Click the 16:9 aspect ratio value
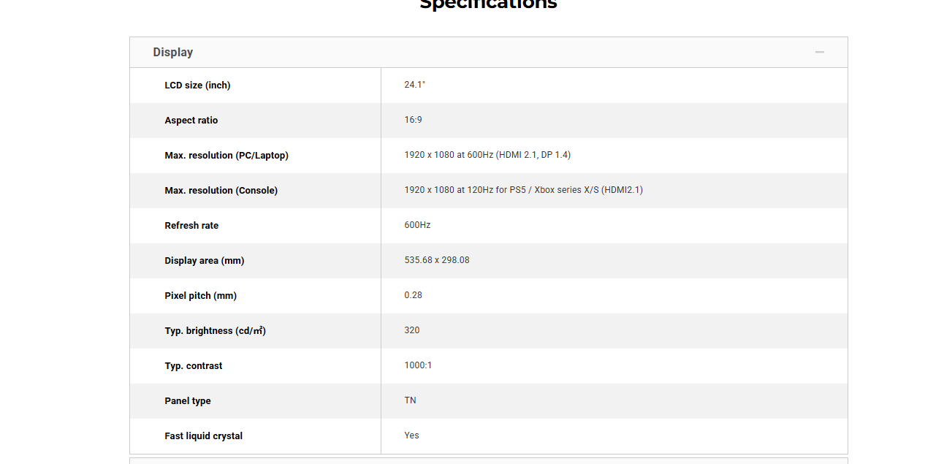The width and height of the screenshot is (944, 464). coord(413,120)
